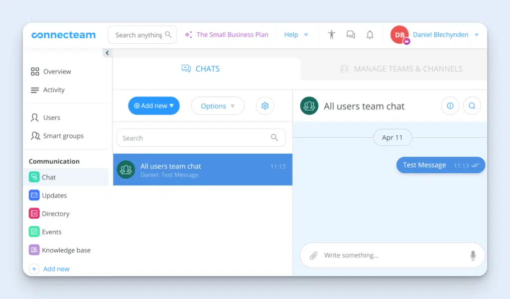510x299 pixels.
Task: Click the accessibility figure icon
Action: [x=332, y=35]
